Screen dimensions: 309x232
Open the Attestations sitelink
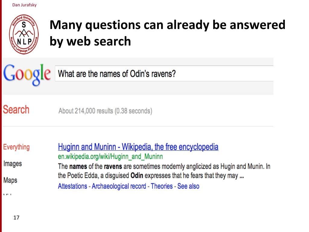(72, 186)
